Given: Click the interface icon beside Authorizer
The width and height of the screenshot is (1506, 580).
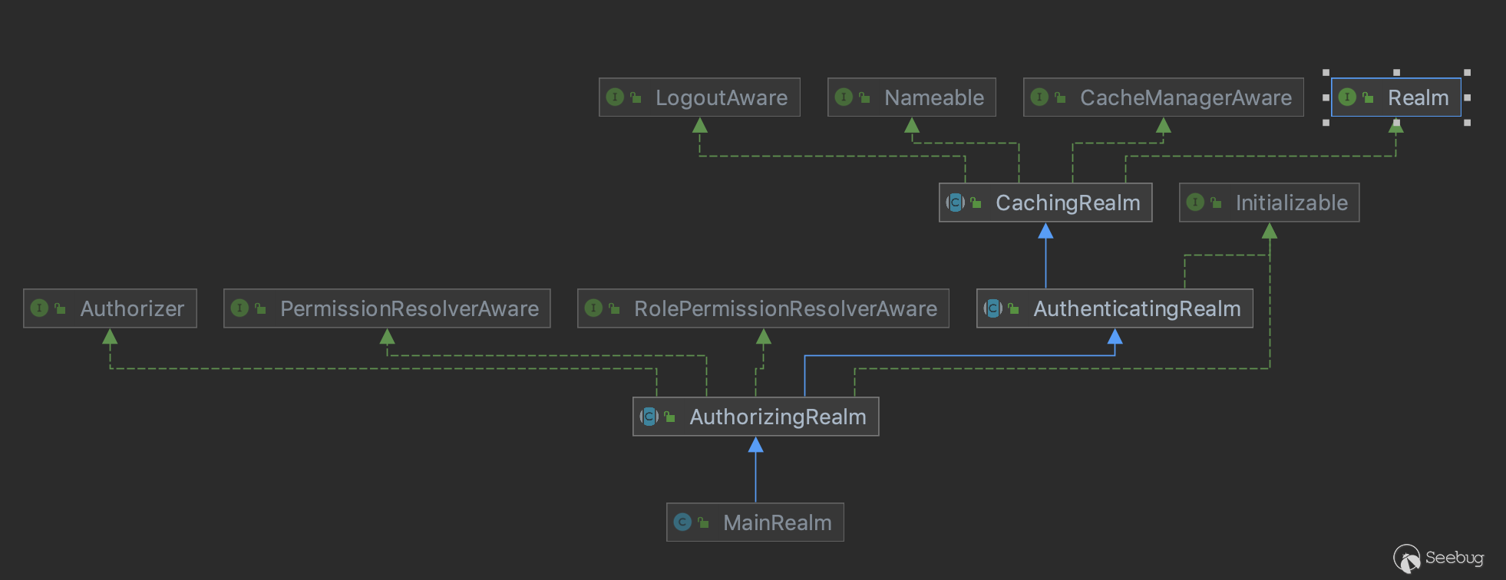Looking at the screenshot, I should click(x=39, y=308).
